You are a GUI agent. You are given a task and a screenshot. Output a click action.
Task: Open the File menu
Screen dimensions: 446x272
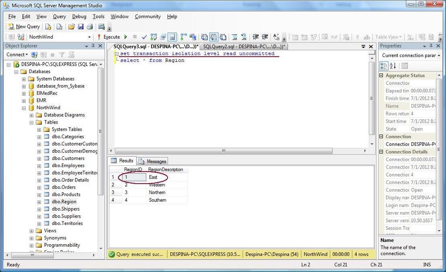point(12,17)
